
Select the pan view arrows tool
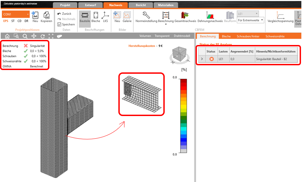(x=34, y=36)
